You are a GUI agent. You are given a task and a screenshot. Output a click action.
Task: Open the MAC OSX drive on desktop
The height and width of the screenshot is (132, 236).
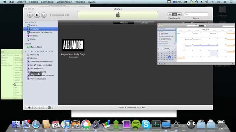(x=222, y=11)
